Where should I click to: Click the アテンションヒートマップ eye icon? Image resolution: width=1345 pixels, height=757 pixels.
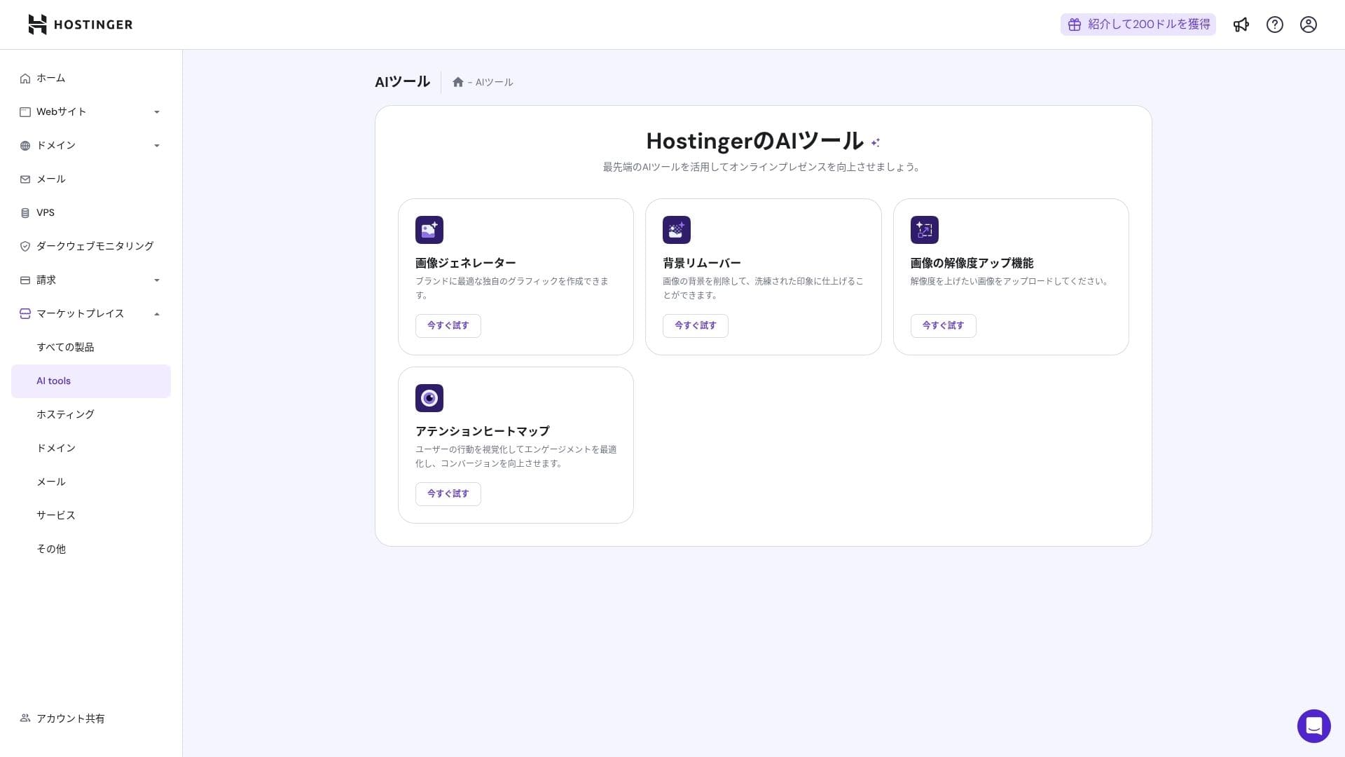(x=429, y=398)
